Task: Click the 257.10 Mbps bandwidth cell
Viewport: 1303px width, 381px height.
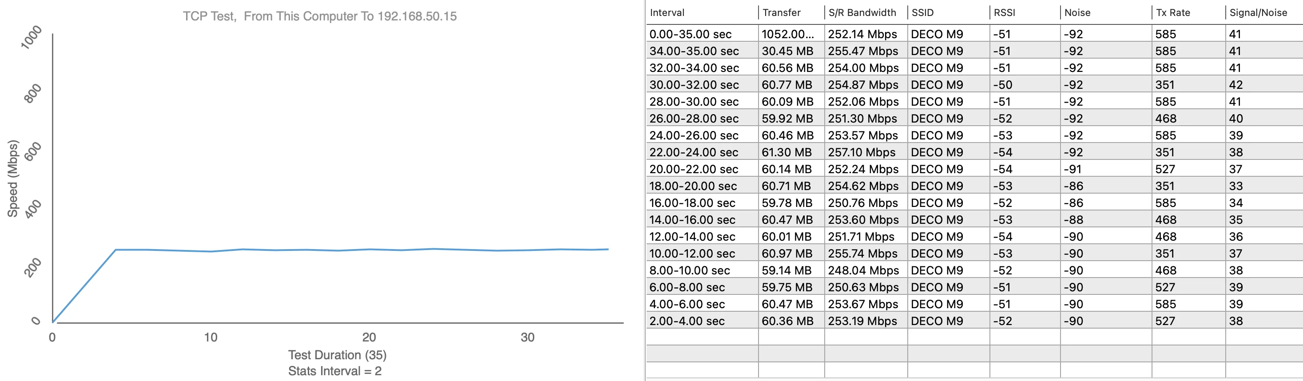Action: point(862,152)
